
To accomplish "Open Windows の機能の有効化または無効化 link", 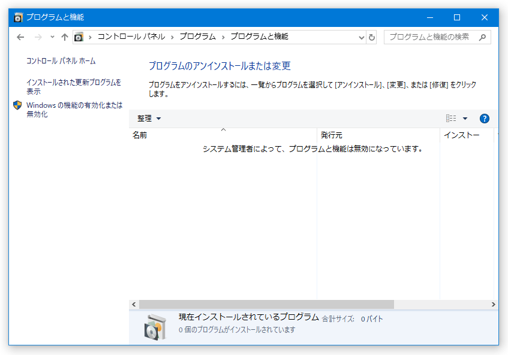I will point(74,110).
